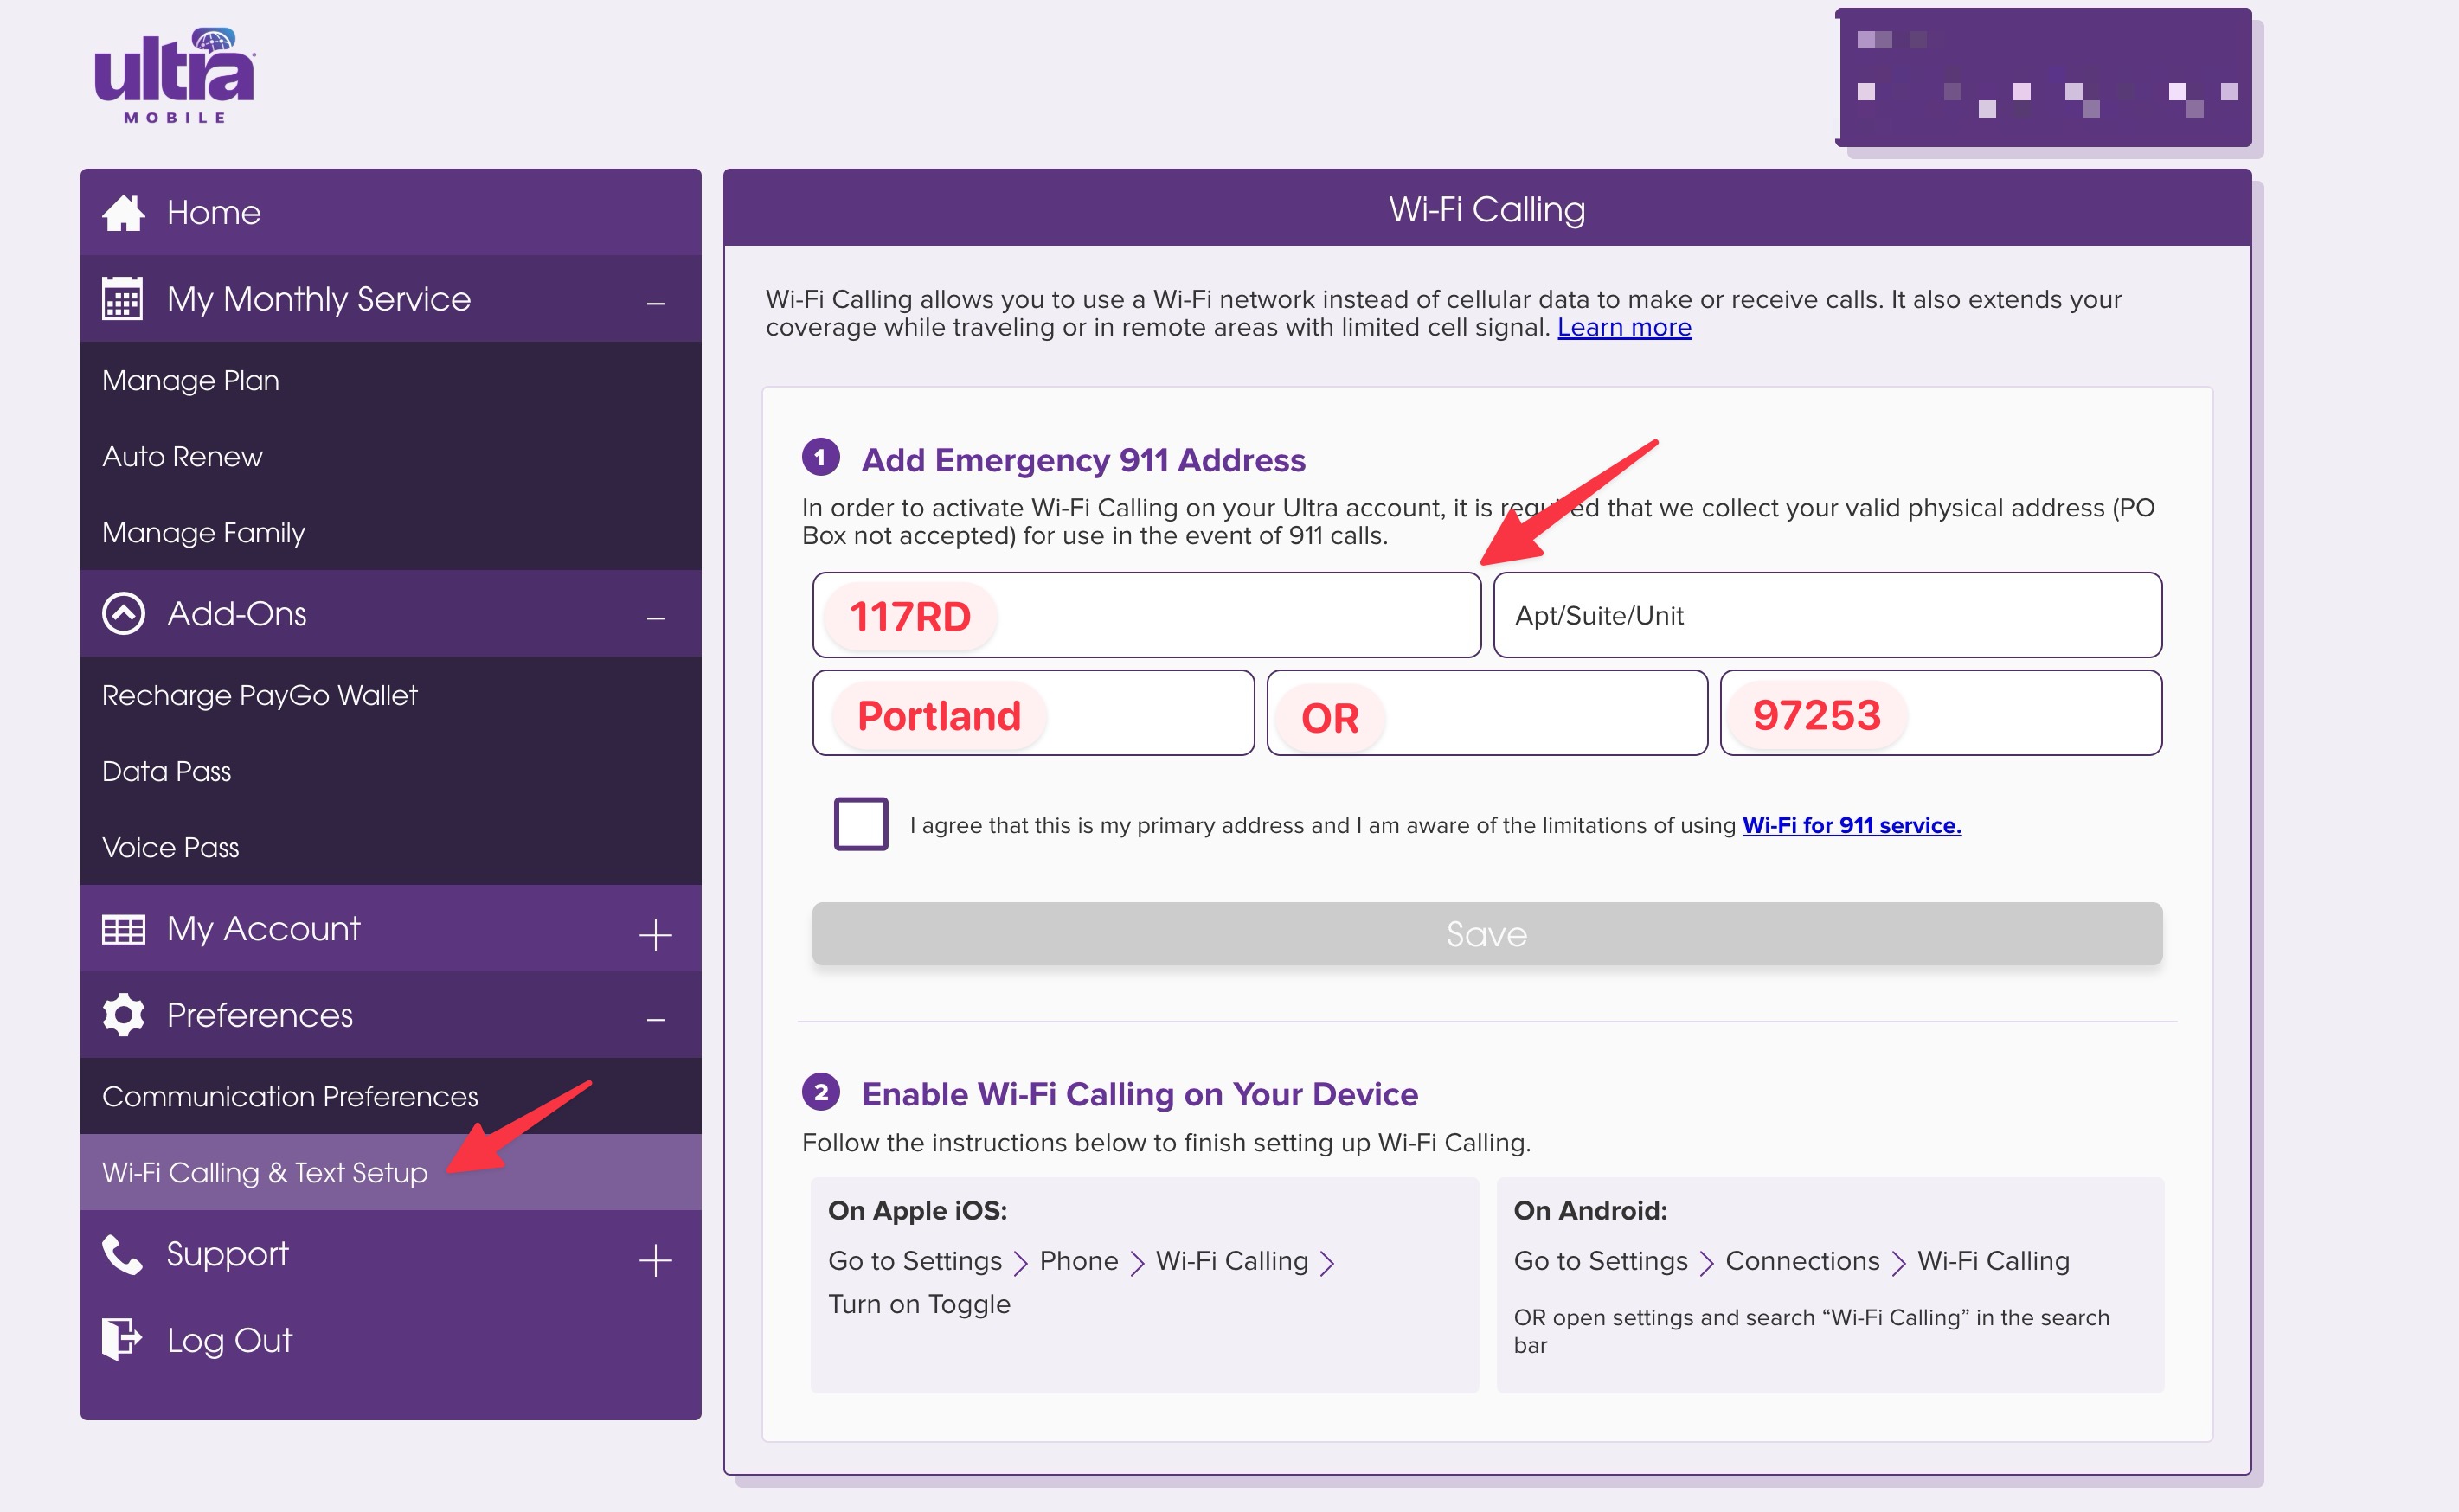Collapse the My Monthly Service section
Viewport: 2459px width, 1512px height.
coord(655,303)
